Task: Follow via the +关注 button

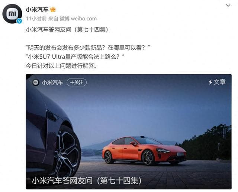Action: click(x=77, y=82)
